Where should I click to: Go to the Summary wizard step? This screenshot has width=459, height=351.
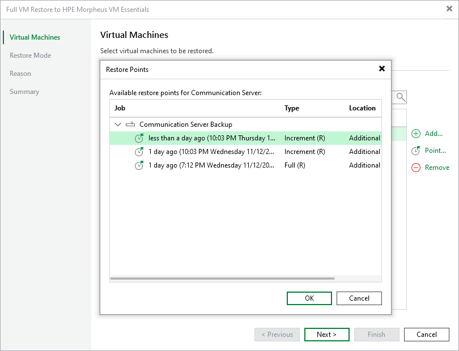pyautogui.click(x=24, y=92)
